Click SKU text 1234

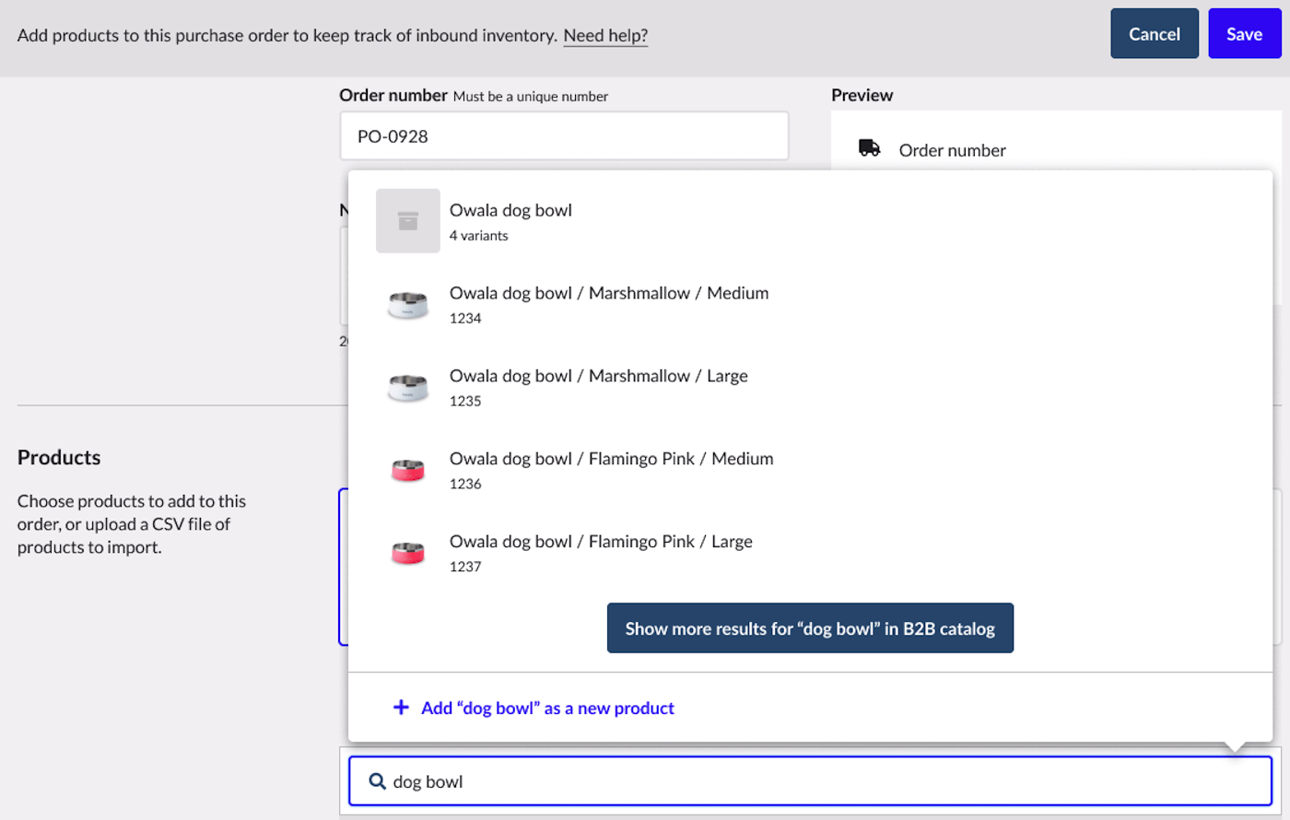click(465, 318)
